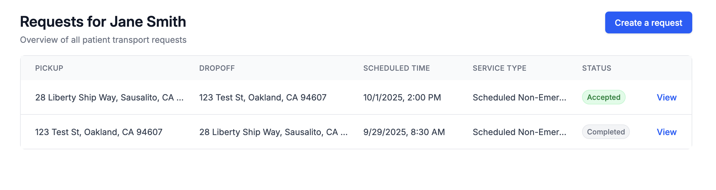The height and width of the screenshot is (190, 716).
Task: Click dropoff 123 Test St in first row
Action: [x=262, y=97]
